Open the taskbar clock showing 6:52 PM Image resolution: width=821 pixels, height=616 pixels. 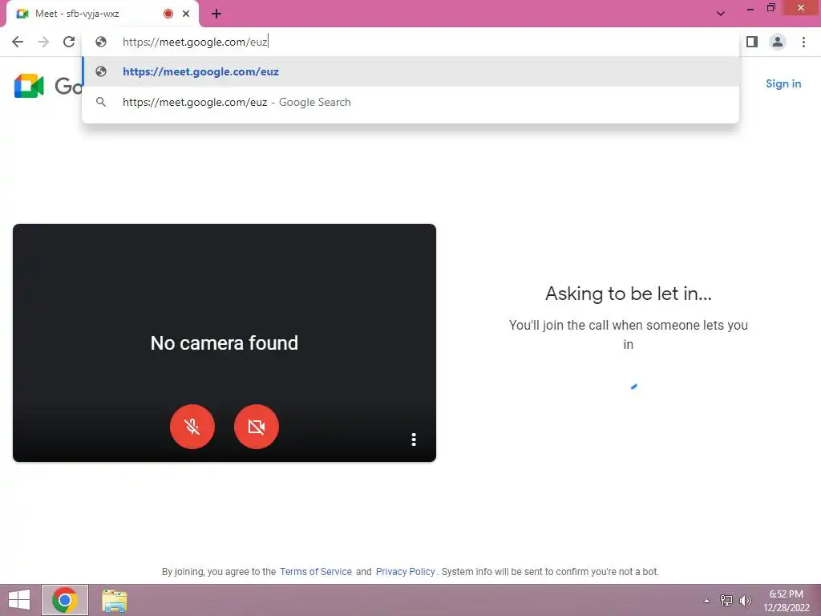[786, 600]
